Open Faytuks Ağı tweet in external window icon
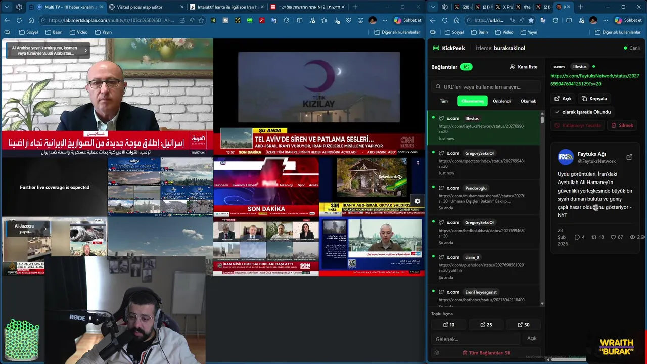The width and height of the screenshot is (647, 364). pyautogui.click(x=629, y=157)
